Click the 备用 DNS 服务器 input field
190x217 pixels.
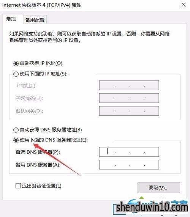pos(129,165)
